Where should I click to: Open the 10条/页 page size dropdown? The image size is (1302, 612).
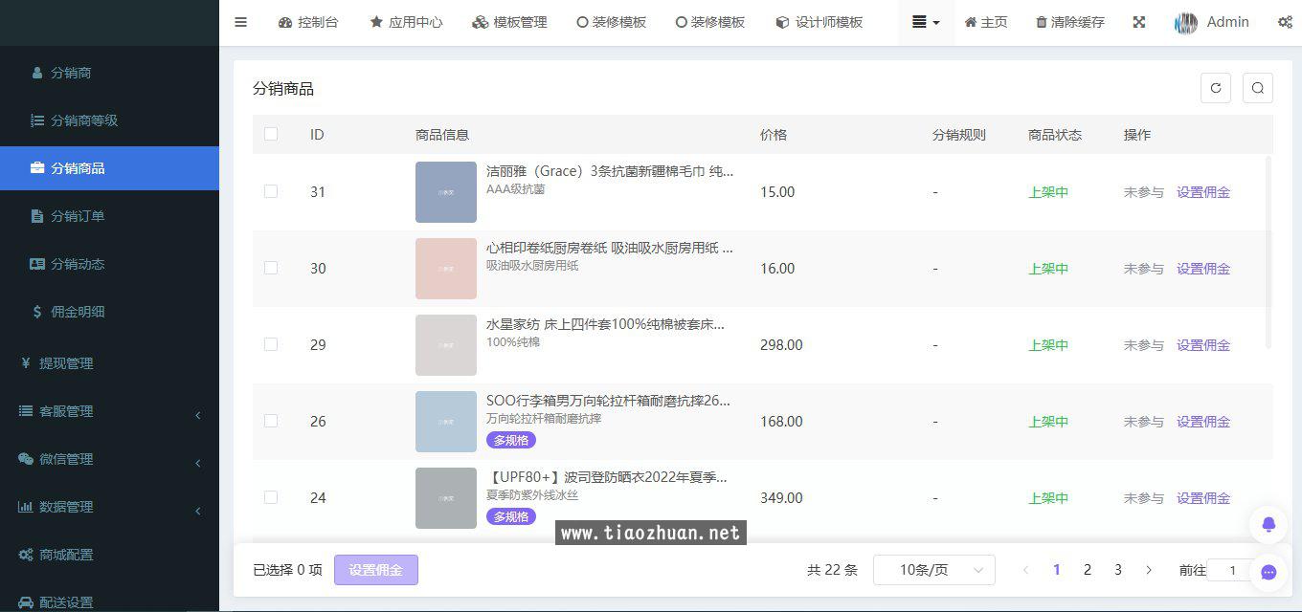933,570
